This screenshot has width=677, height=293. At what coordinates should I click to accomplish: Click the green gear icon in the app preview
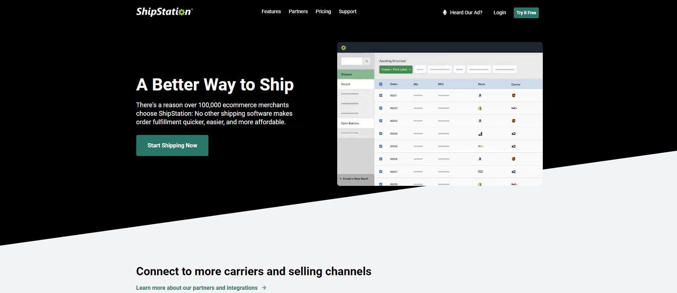pos(344,48)
